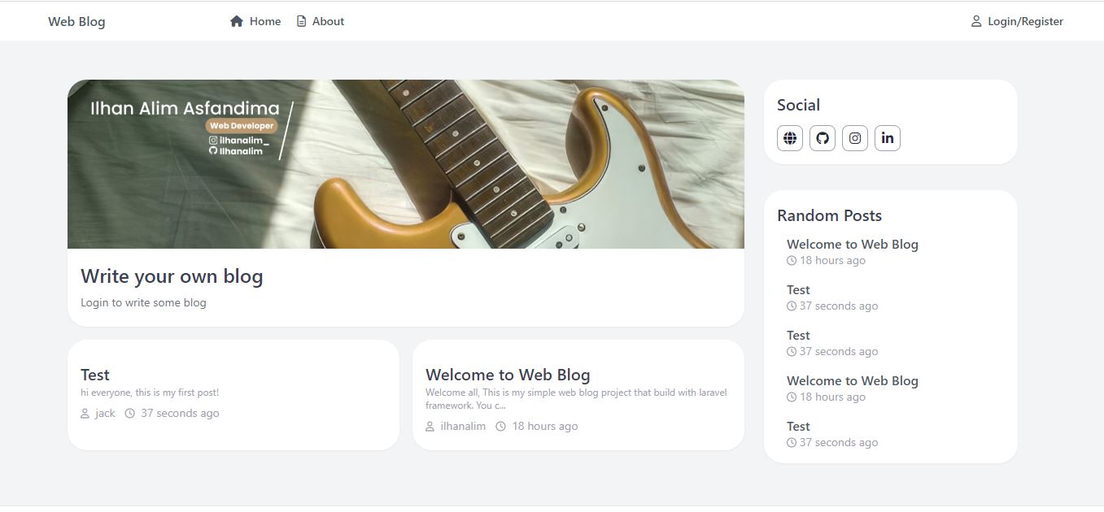
Task: Open the About page
Action: [x=321, y=21]
